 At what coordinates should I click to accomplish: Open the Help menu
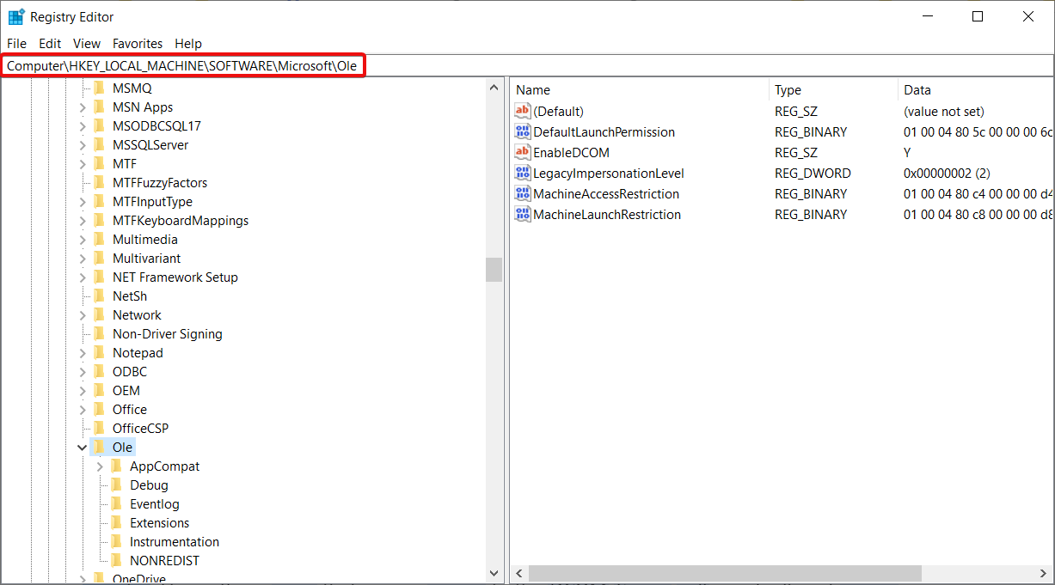click(188, 43)
